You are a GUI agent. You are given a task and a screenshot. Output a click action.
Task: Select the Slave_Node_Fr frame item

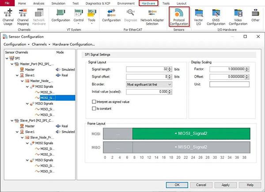click(x=42, y=137)
